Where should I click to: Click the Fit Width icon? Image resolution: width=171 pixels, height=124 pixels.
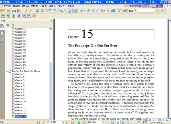coord(75,11)
